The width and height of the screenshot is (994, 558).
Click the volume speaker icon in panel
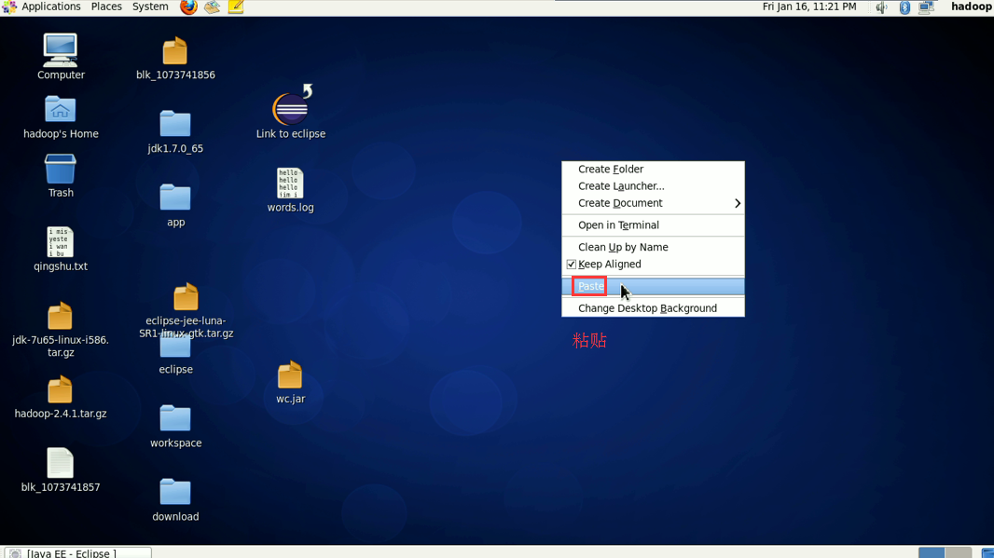[881, 7]
